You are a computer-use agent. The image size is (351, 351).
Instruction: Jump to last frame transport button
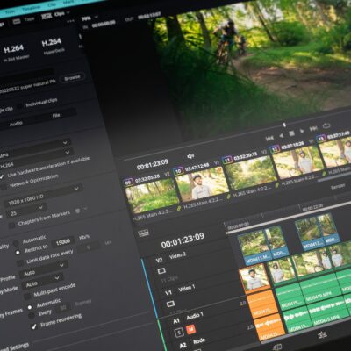(x=313, y=129)
